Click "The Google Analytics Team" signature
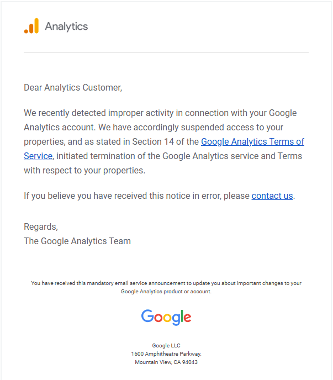333x380 pixels. pyautogui.click(x=77, y=241)
